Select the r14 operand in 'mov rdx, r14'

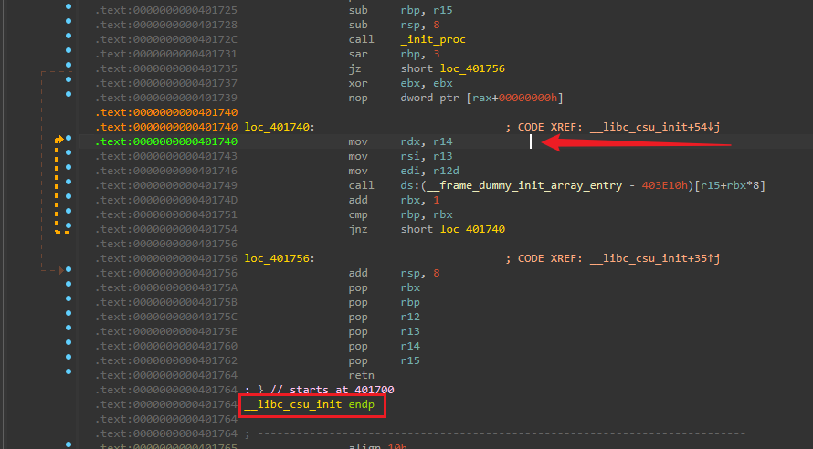[x=443, y=141]
